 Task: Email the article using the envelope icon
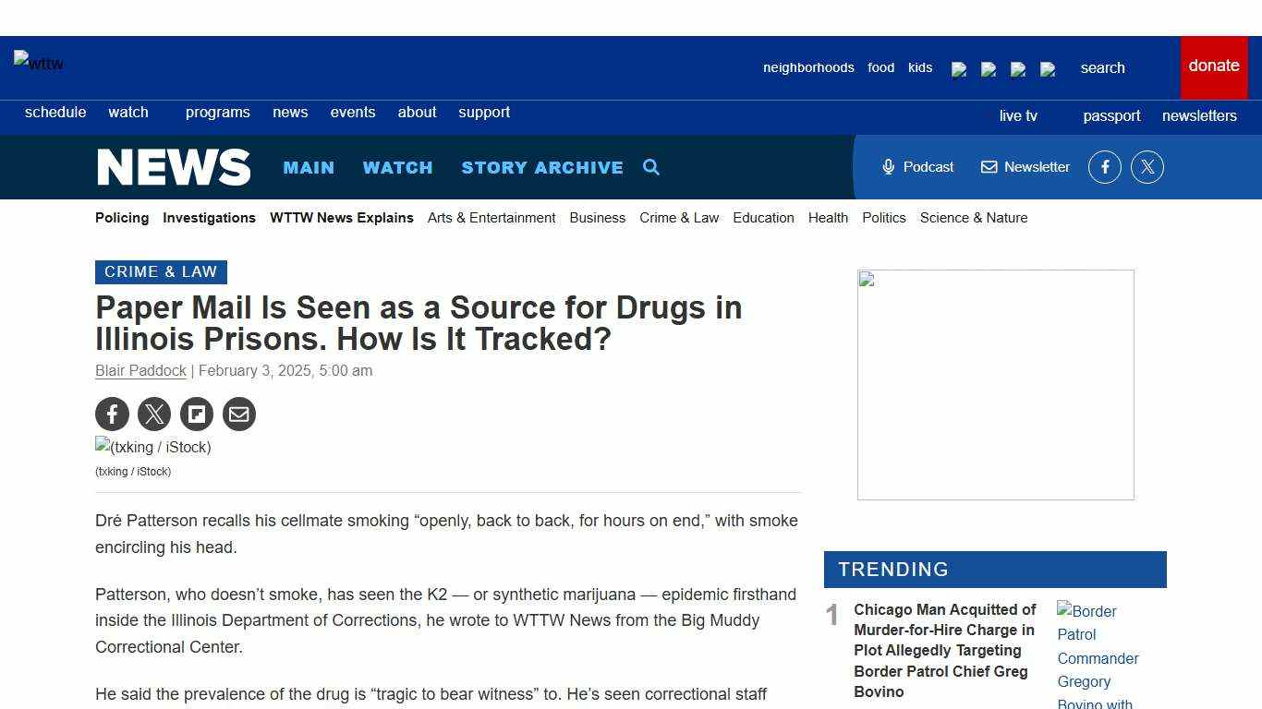(x=239, y=414)
